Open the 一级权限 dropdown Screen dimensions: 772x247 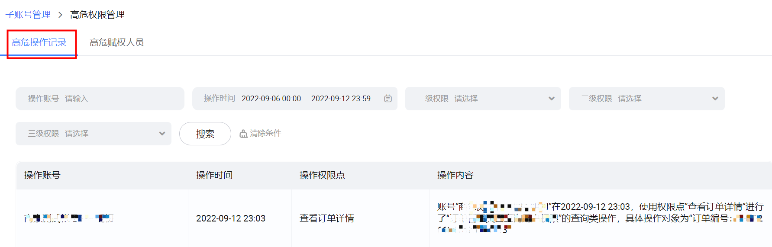(x=483, y=99)
